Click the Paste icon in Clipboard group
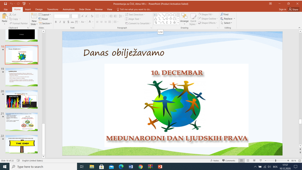 click(x=5, y=17)
